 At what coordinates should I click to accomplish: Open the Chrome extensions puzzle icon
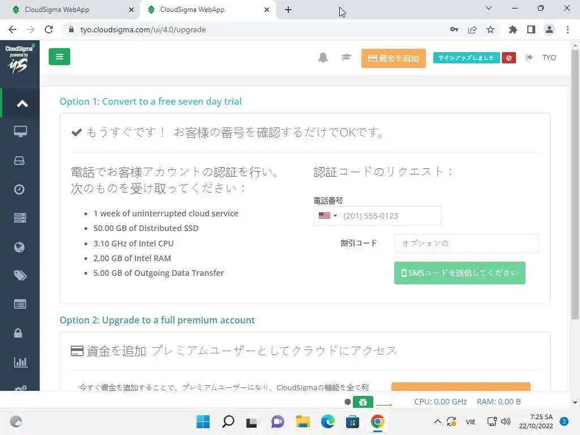click(x=513, y=29)
